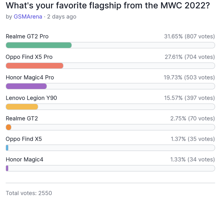Click the yellow Lenovo Legion Y90 bar
This screenshot has height=202, width=220.
tap(22, 107)
